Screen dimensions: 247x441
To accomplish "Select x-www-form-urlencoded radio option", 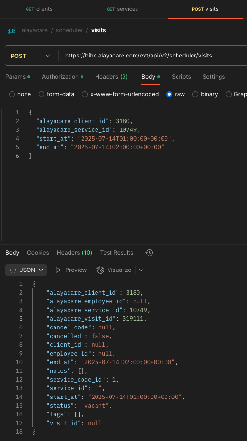I will coord(85,94).
